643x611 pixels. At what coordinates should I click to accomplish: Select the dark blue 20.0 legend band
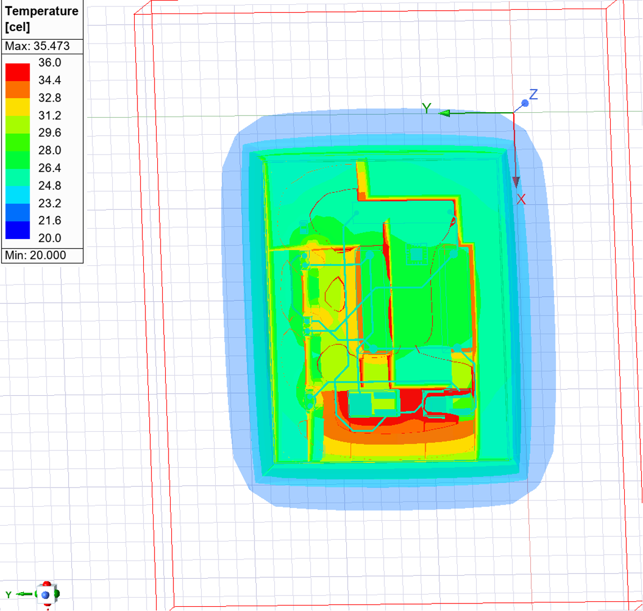point(18,230)
